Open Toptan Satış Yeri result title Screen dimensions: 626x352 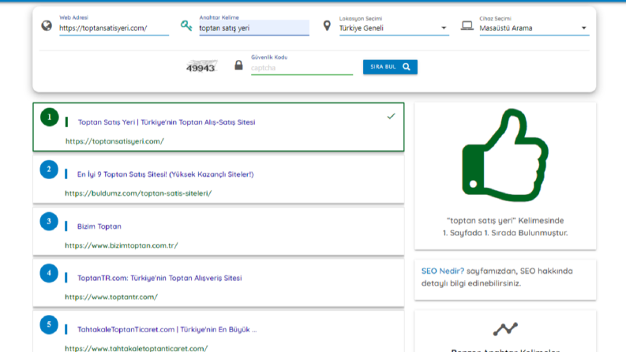point(166,122)
